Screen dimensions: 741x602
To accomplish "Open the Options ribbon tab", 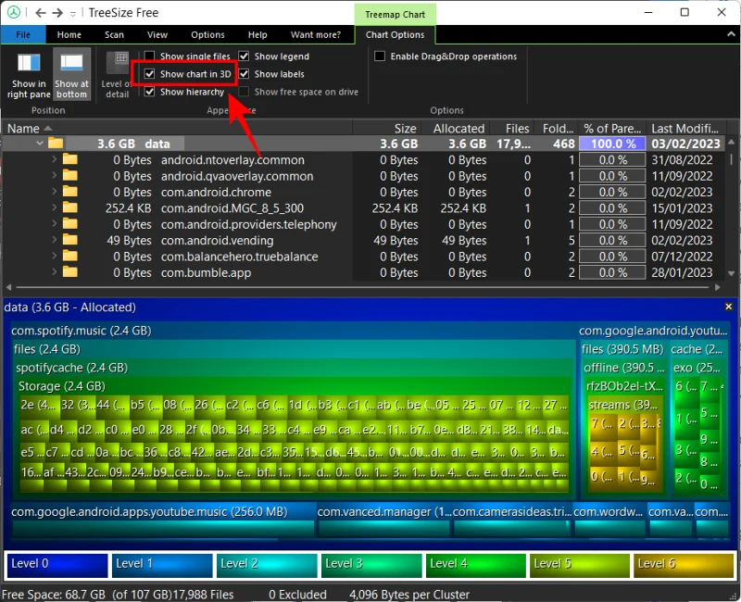I will pos(207,34).
